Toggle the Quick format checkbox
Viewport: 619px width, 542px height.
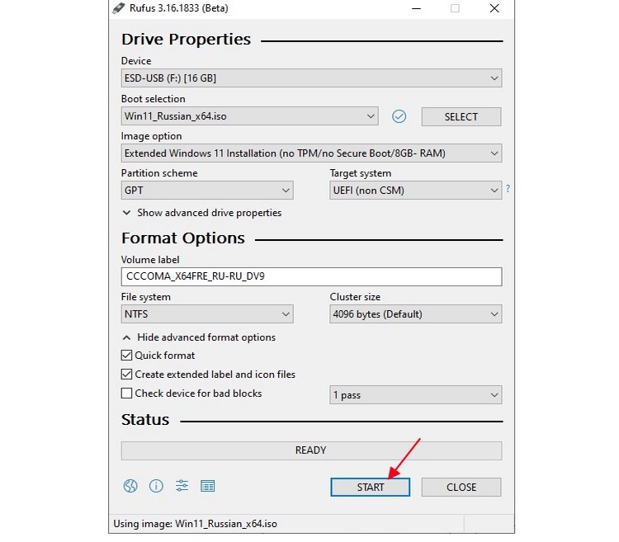[126, 356]
